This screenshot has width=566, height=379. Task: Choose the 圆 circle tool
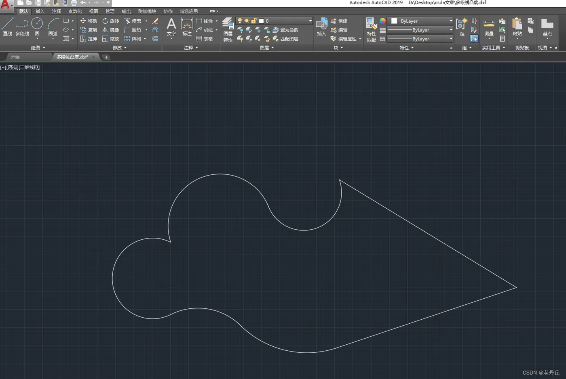pos(37,27)
